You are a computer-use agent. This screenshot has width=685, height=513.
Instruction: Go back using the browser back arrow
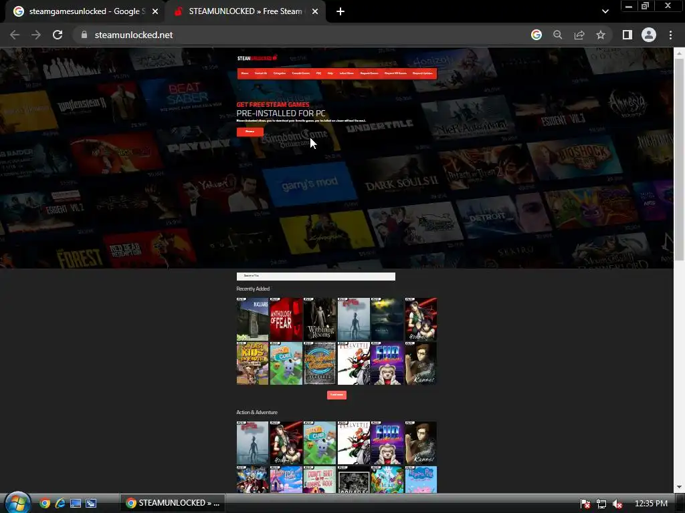click(x=15, y=35)
